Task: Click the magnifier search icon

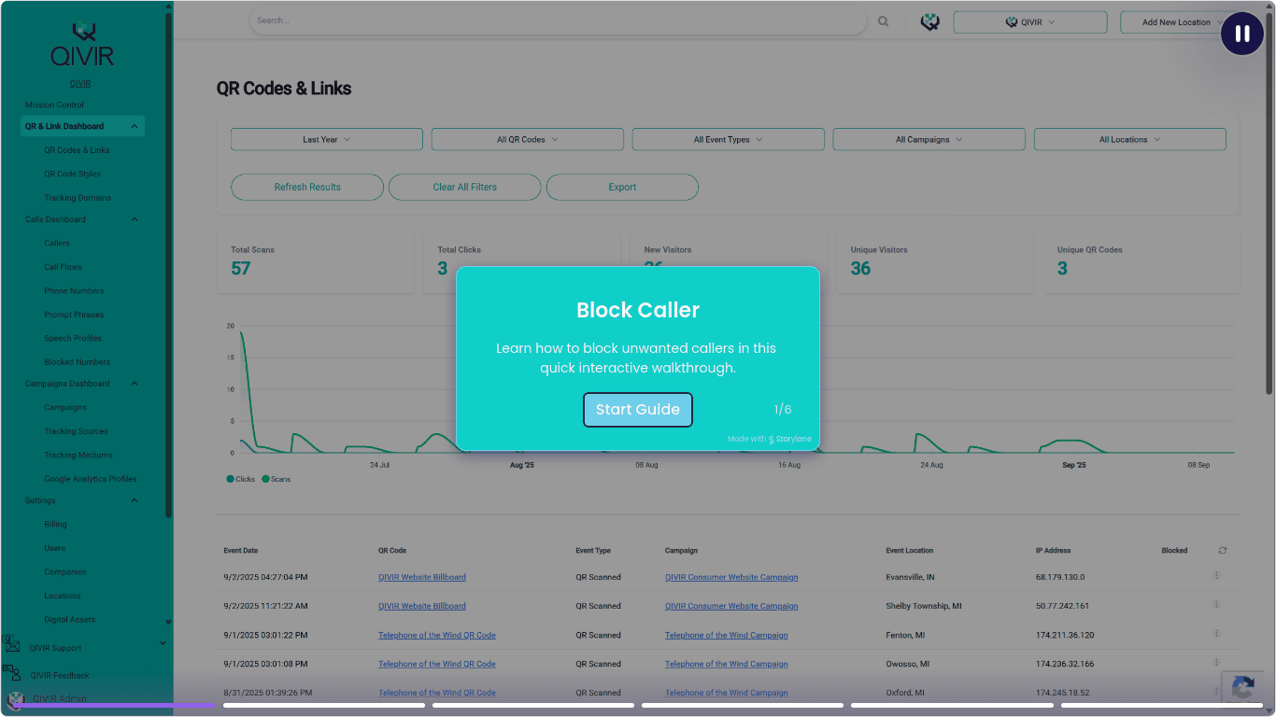Action: point(884,21)
